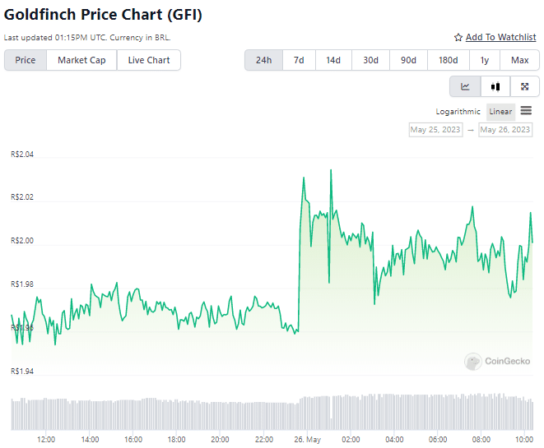Click the Last updated 01:15PM UTC text

pyautogui.click(x=55, y=38)
